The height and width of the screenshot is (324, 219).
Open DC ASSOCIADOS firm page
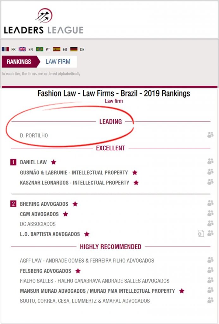click(38, 224)
